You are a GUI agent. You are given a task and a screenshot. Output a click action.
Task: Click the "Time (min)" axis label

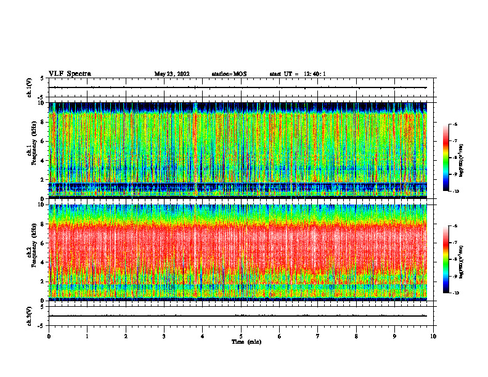(x=246, y=342)
